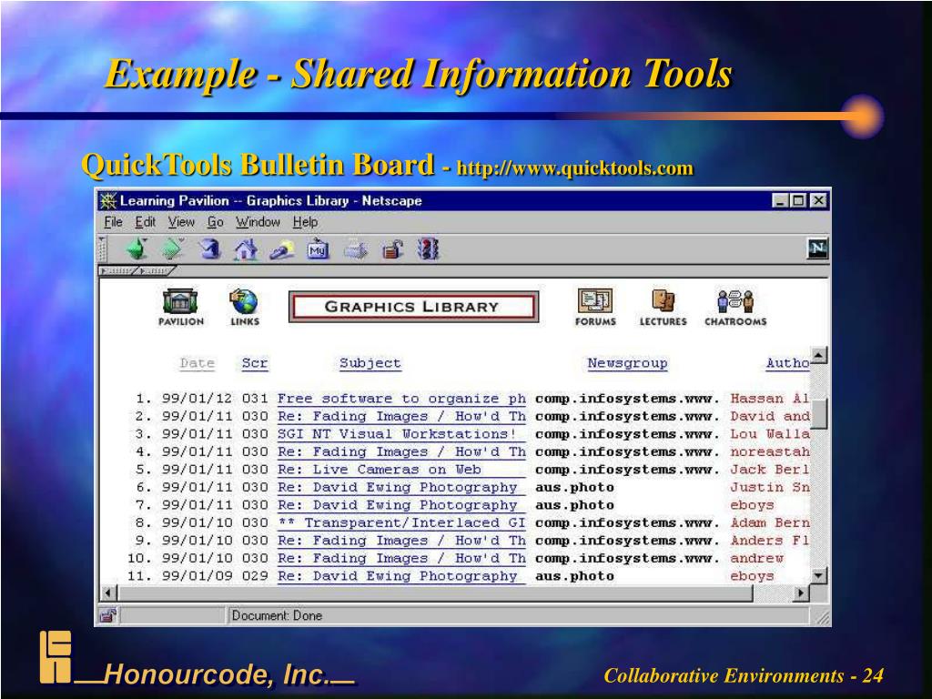The height and width of the screenshot is (699, 932).
Task: Click author 'Adam Bern' in row 8
Action: click(x=770, y=523)
